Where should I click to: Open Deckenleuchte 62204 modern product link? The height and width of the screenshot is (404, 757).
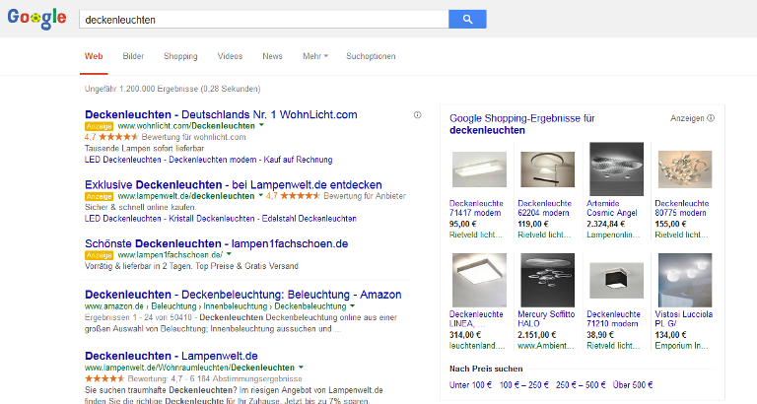[544, 208]
